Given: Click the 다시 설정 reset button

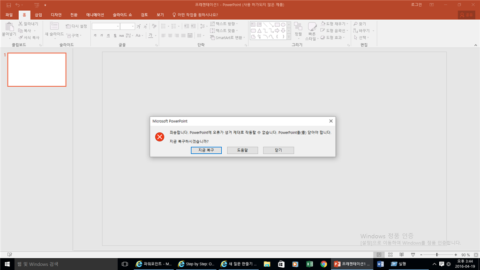Looking at the screenshot, I should (76, 26).
